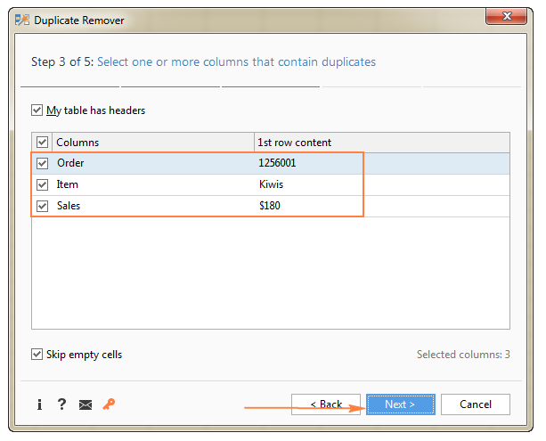Toggle 'My table has headers' checkbox
Screen dimensions: 546x441
tap(37, 110)
